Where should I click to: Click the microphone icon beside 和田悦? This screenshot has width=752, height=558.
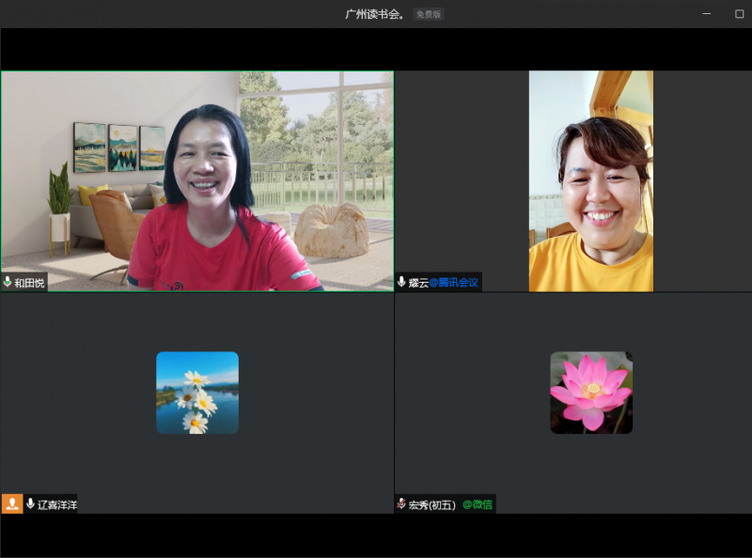coord(8,282)
